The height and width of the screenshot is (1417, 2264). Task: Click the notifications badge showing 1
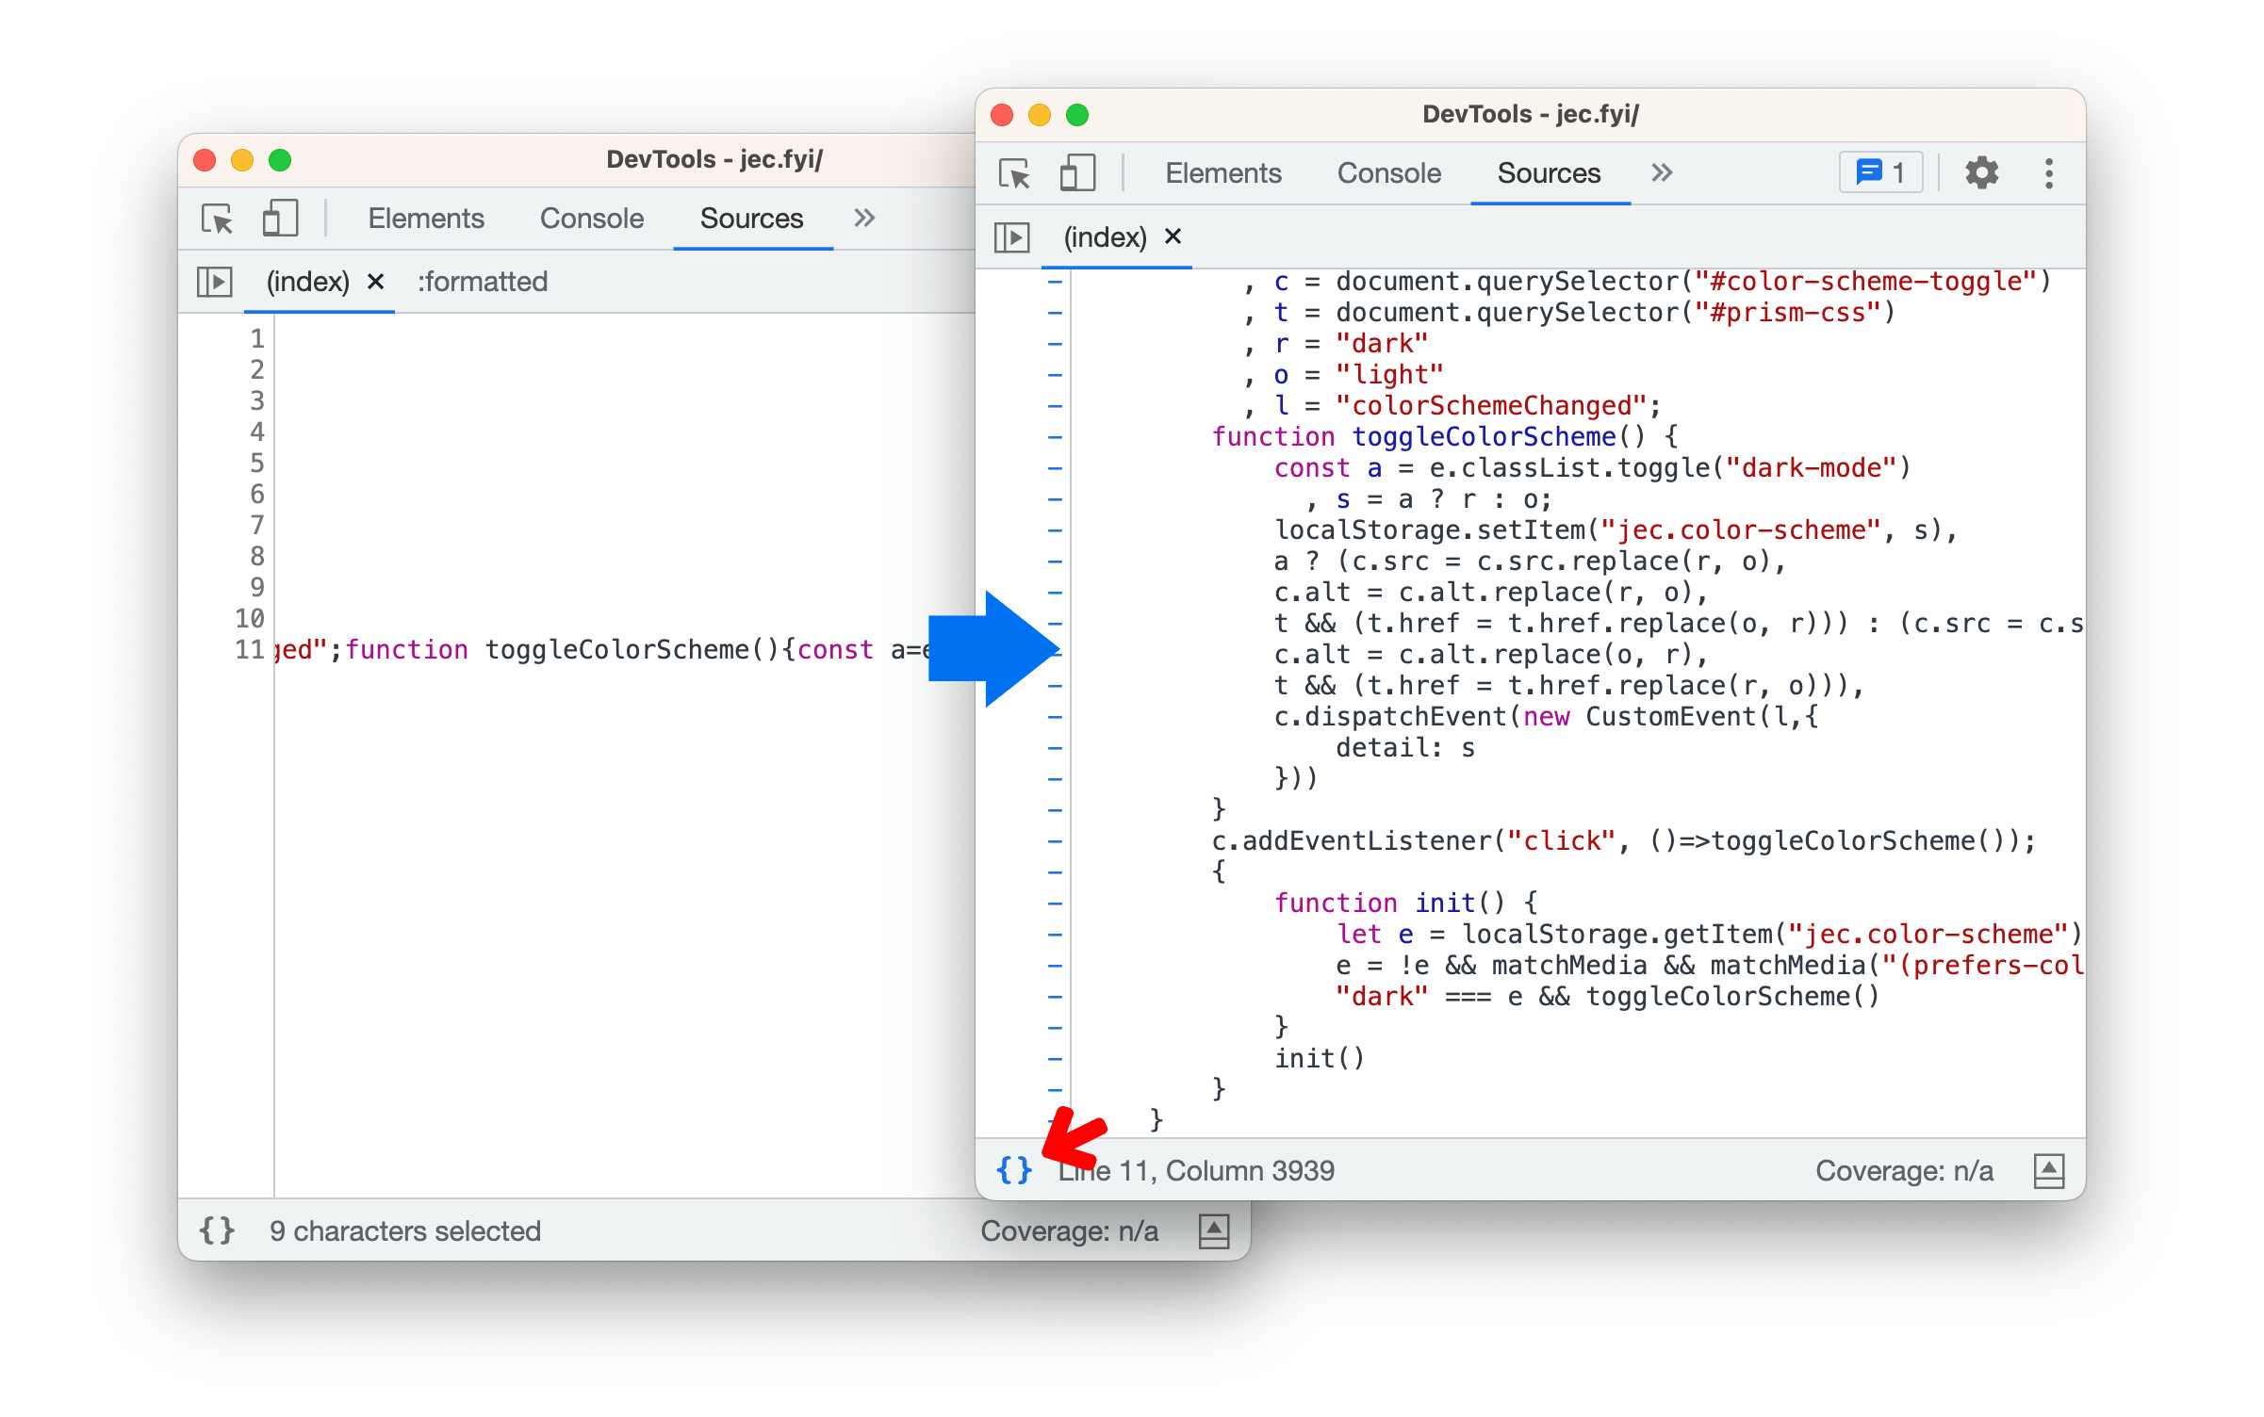point(1882,171)
